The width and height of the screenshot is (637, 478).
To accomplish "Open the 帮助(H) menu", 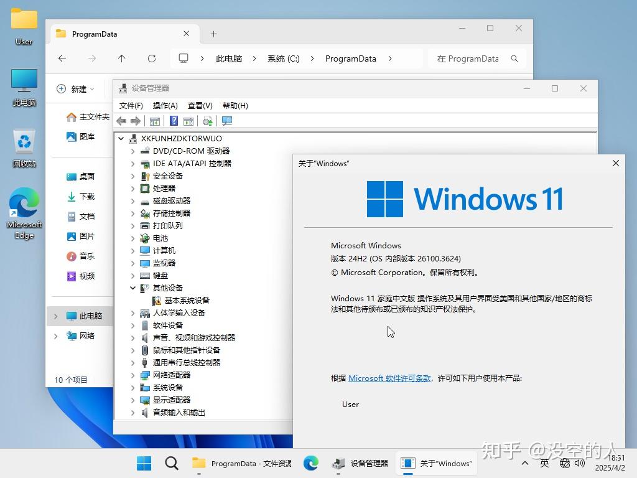I will point(235,106).
